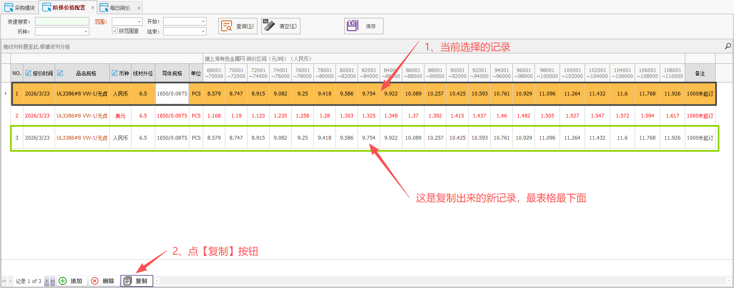
Task: Toggle the 按范围查 checkbox
Action: 115,31
